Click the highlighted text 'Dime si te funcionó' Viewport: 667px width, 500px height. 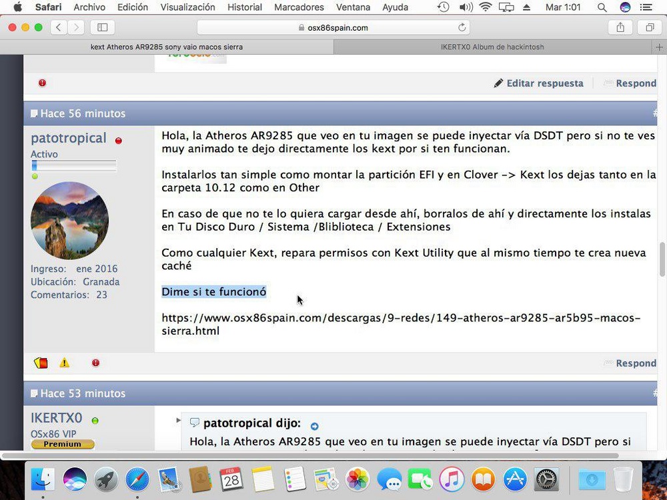pyautogui.click(x=214, y=292)
